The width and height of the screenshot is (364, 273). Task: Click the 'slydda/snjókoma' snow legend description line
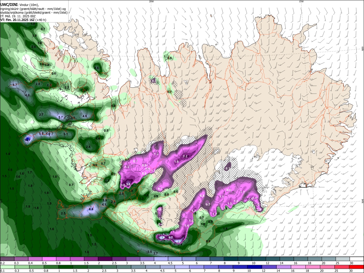(x=34, y=13)
